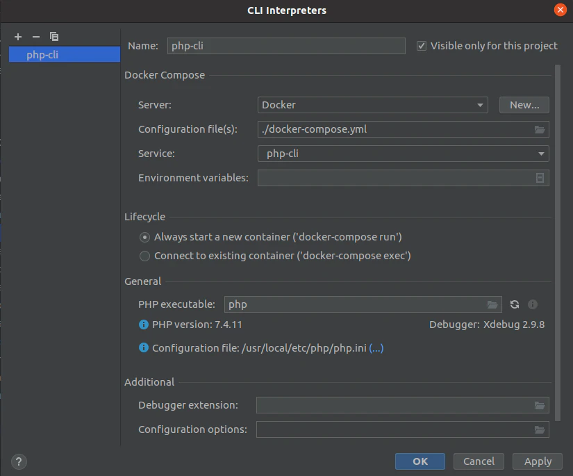Image resolution: width=573 pixels, height=476 pixels.
Task: Click the PHP version info icon
Action: [x=144, y=325]
